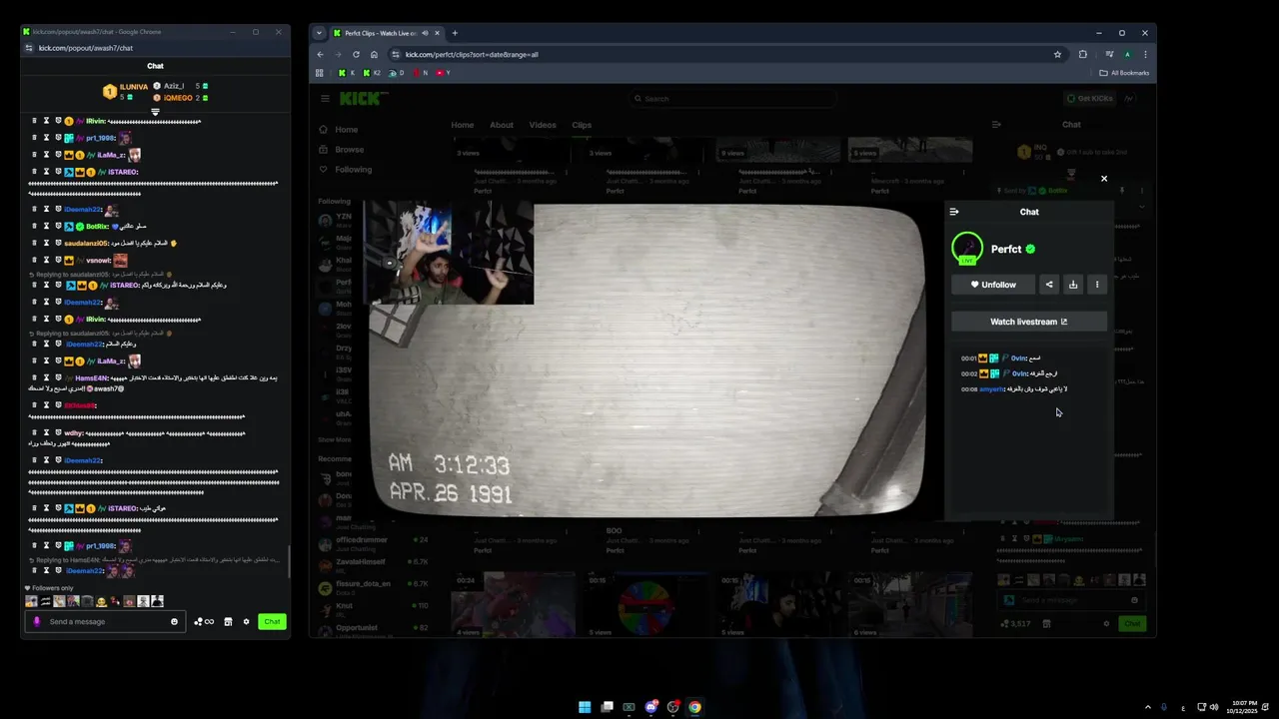Open popout chat settings gear

246,621
